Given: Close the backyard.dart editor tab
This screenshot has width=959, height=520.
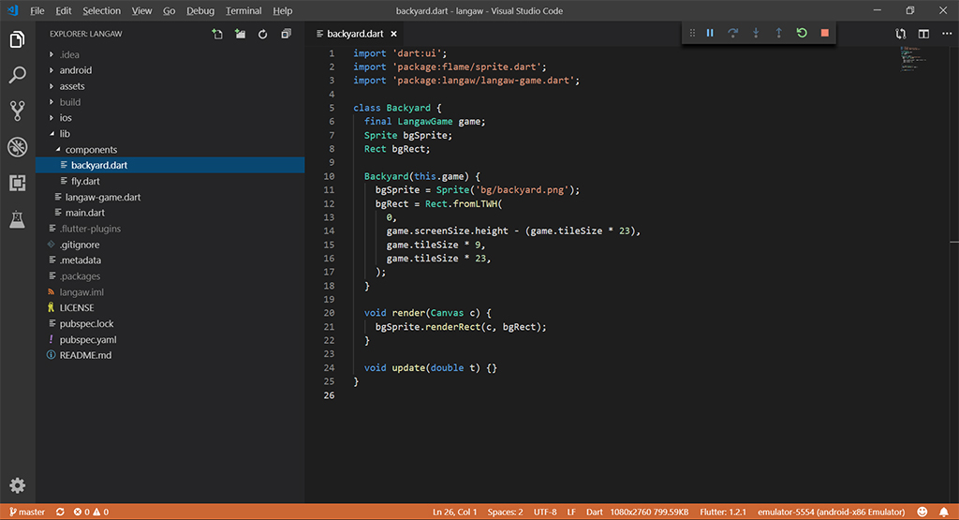Looking at the screenshot, I should [x=395, y=34].
